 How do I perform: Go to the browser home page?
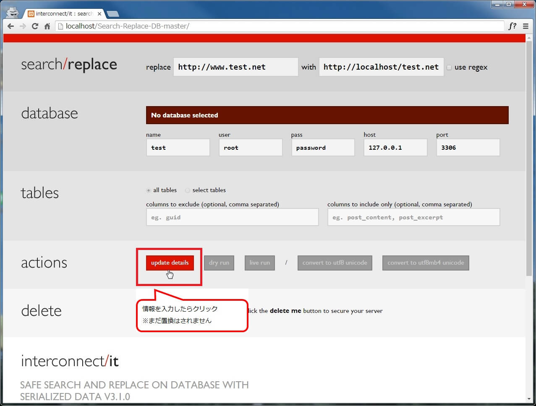point(47,26)
